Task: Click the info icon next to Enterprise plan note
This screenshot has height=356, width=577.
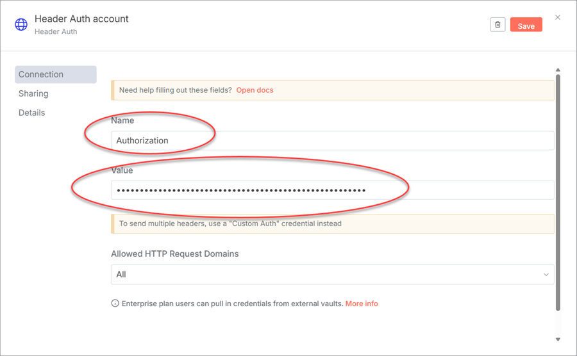Action: [115, 303]
